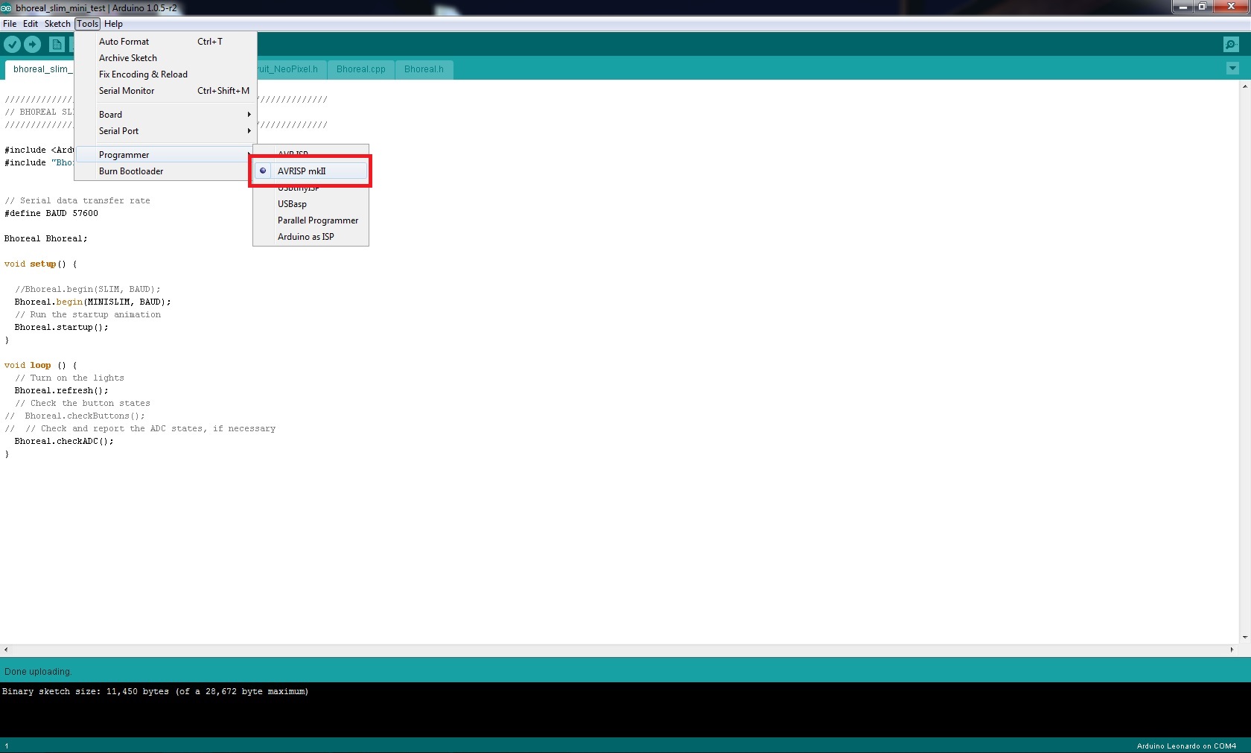
Task: Click the Arduino window title bar icon
Action: (x=6, y=7)
